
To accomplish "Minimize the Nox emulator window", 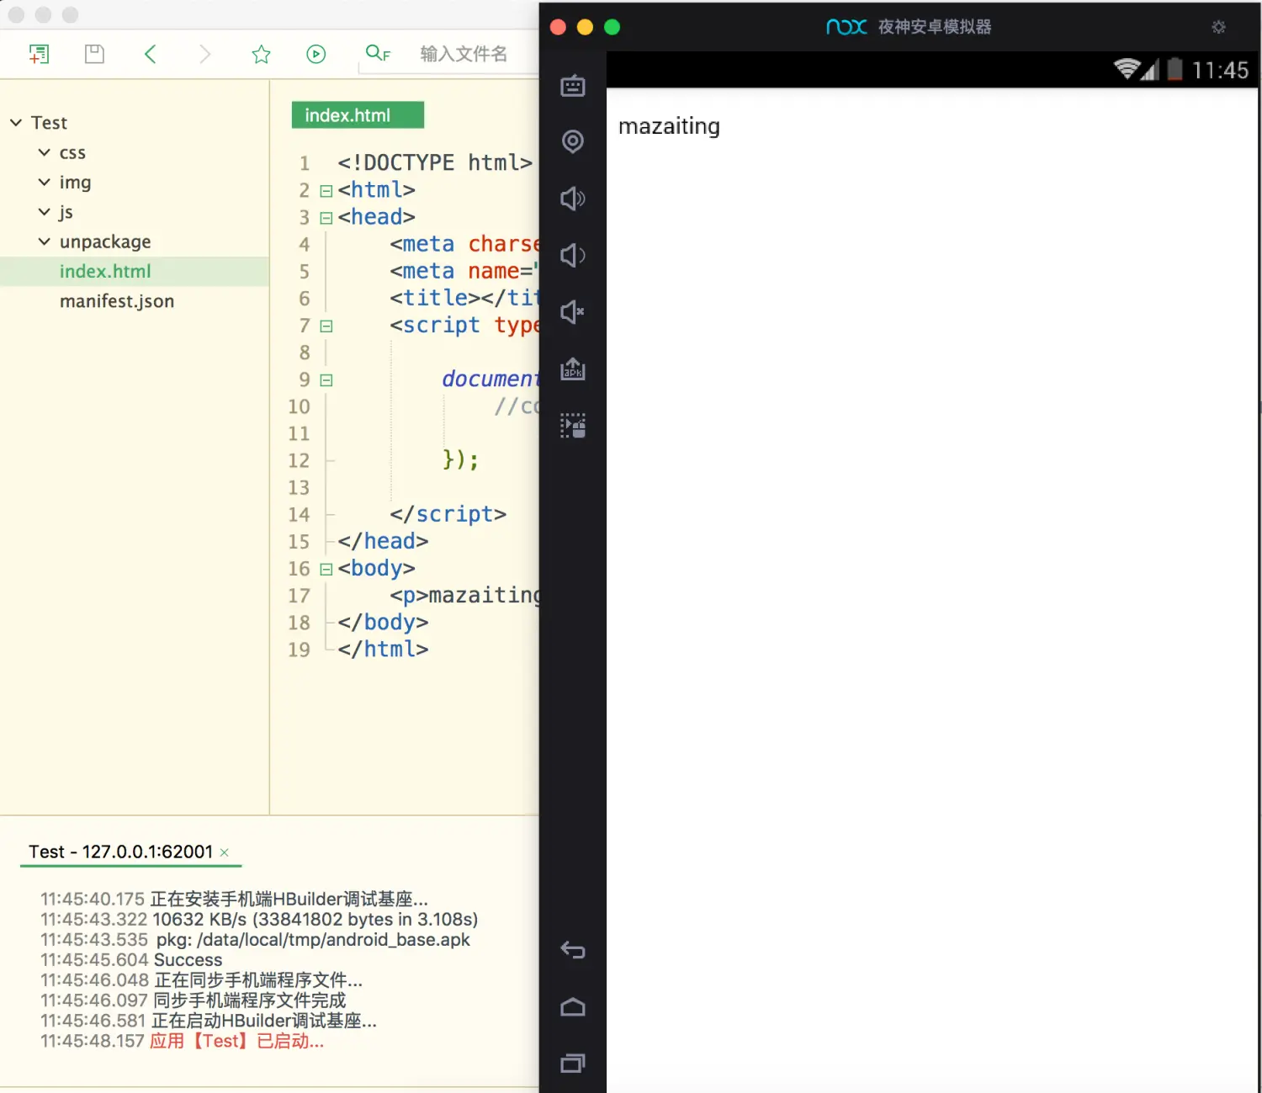I will 585,27.
